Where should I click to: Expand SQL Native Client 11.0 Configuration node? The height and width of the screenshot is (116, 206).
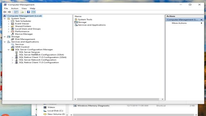click(x=13, y=63)
